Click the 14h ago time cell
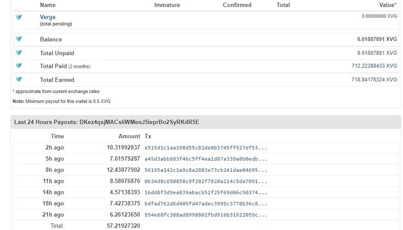Screen dimensions: 403x230 pyautogui.click(x=53, y=192)
